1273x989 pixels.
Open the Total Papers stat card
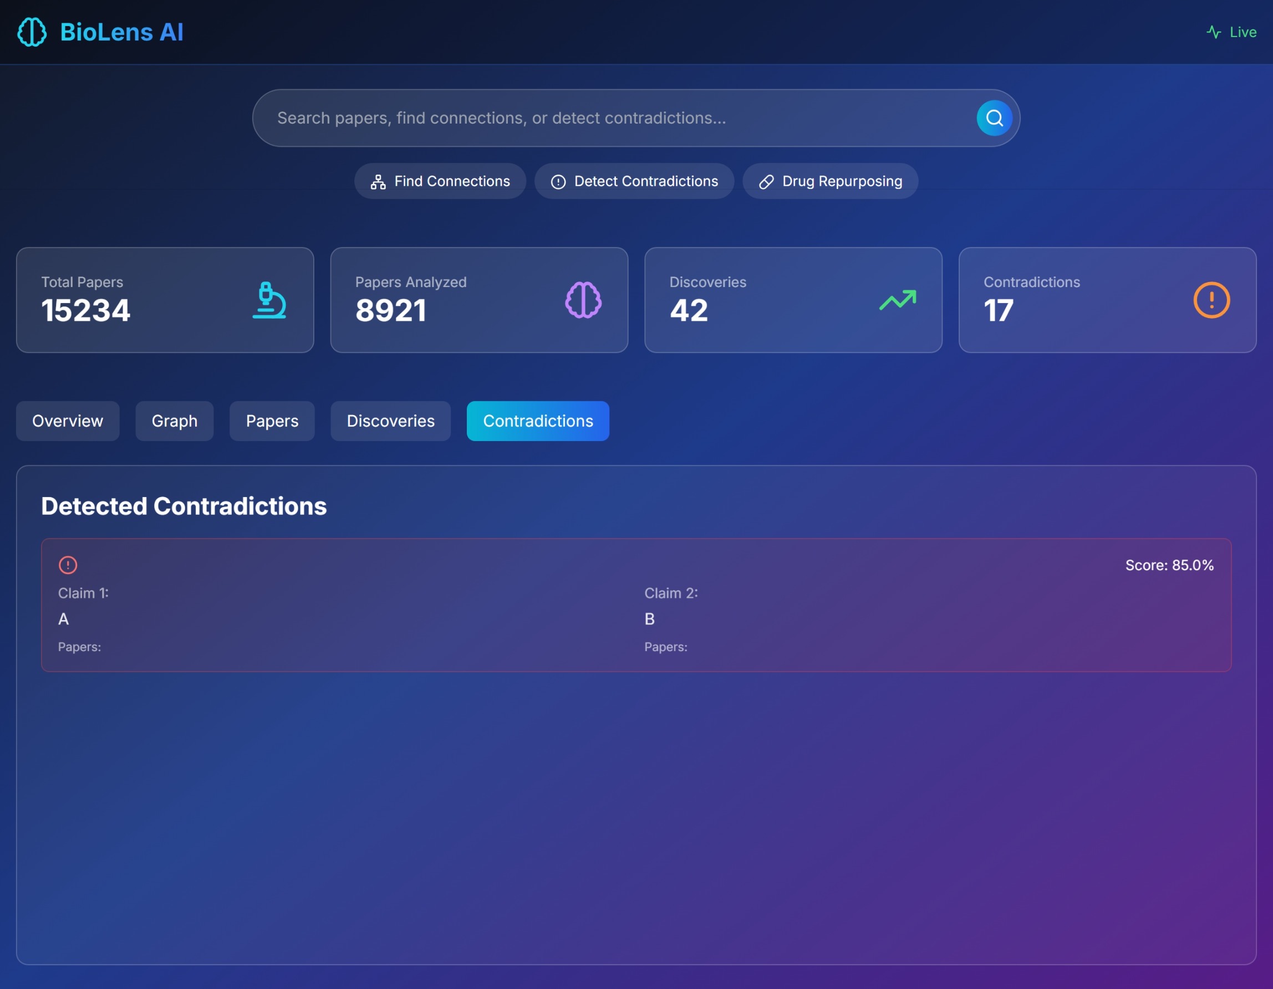[165, 300]
